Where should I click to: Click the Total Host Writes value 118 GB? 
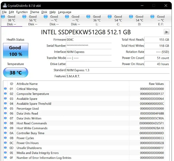click(157, 46)
